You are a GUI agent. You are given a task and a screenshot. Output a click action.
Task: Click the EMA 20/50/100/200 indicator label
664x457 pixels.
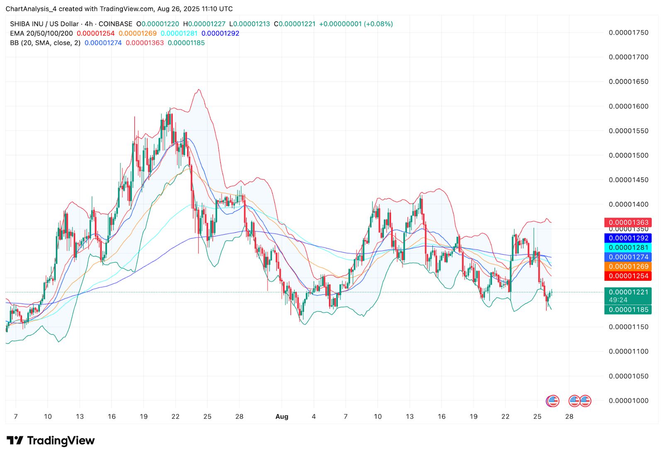pyautogui.click(x=41, y=33)
